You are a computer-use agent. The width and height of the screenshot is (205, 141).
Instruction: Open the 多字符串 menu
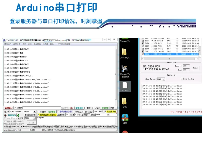[x=37, y=44]
